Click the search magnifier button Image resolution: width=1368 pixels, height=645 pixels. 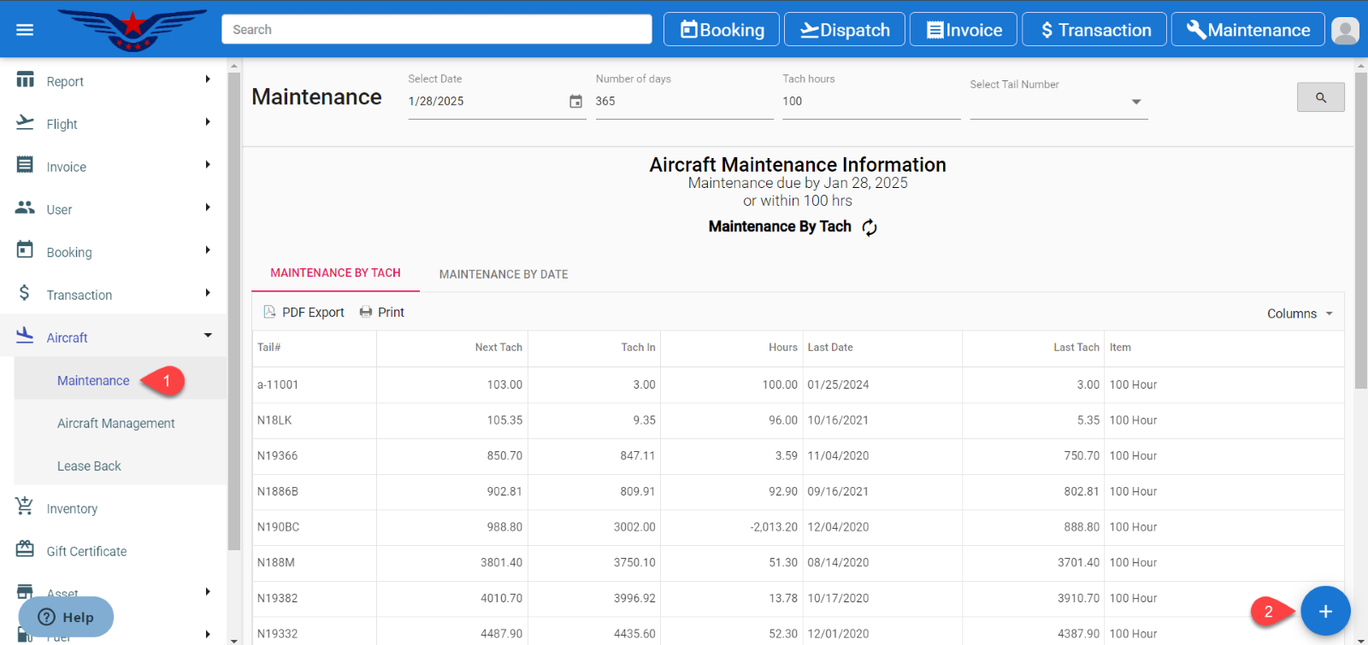[1320, 97]
